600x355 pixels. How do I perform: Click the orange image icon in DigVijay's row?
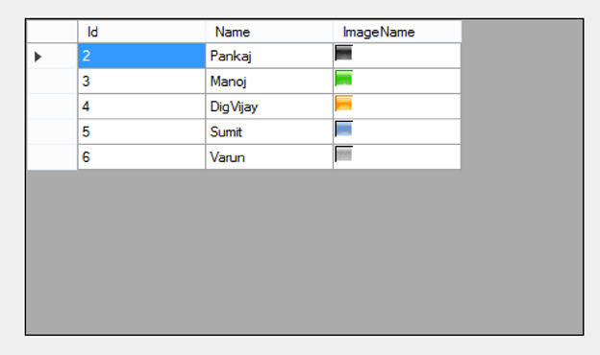343,104
